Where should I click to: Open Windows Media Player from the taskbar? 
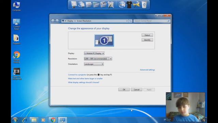[43, 120]
